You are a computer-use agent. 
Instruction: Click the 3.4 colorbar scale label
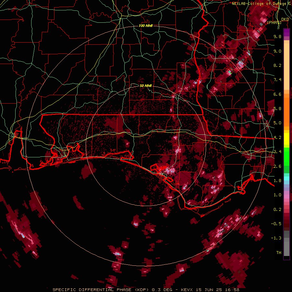tap(277, 152)
